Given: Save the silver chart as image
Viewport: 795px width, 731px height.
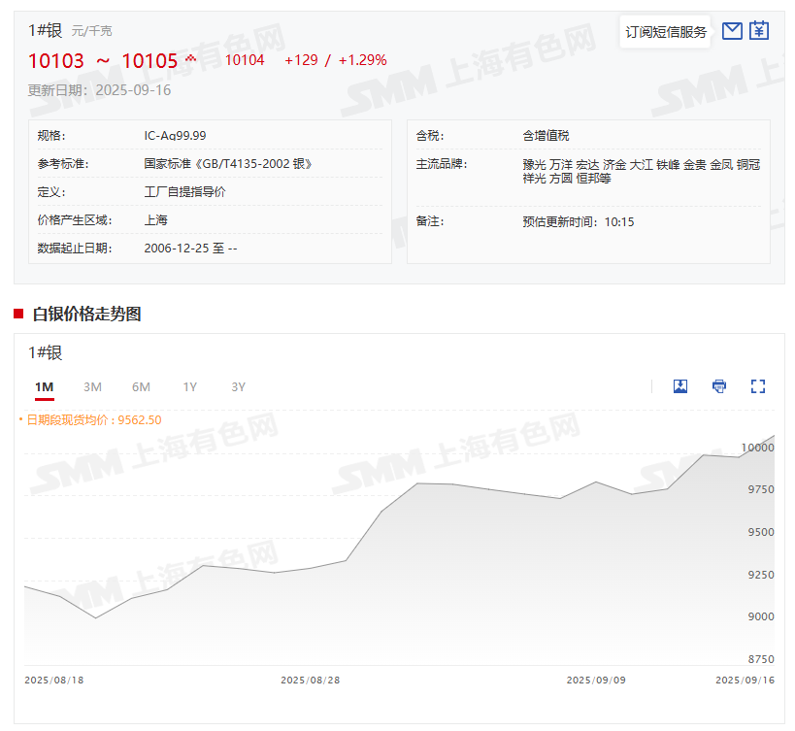Looking at the screenshot, I should [x=680, y=386].
